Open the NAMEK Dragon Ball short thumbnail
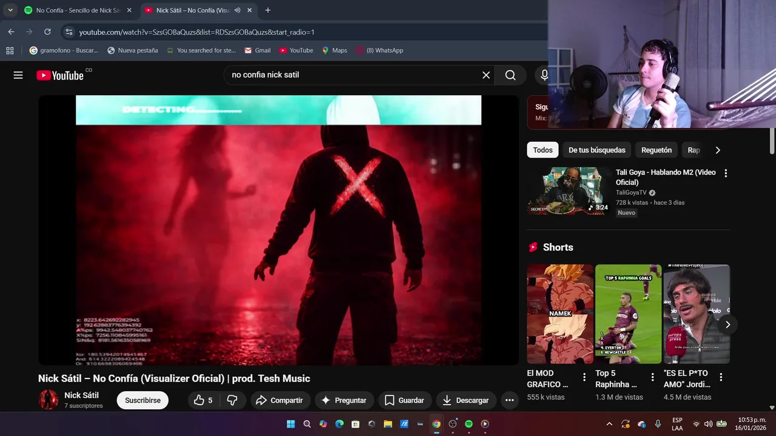 [x=560, y=314]
